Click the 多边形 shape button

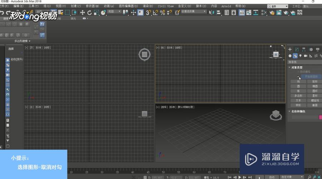(x=298, y=96)
